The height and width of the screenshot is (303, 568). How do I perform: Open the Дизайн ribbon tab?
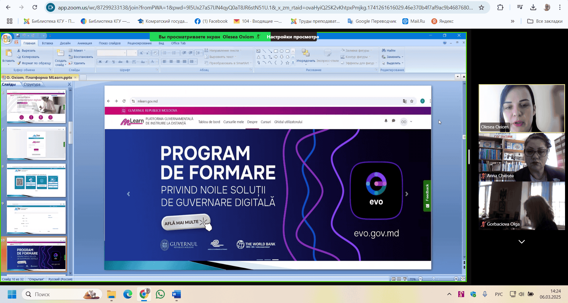[65, 43]
